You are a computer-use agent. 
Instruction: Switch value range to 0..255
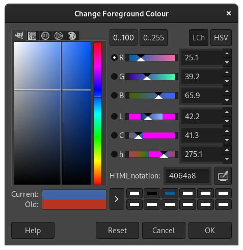coord(153,38)
